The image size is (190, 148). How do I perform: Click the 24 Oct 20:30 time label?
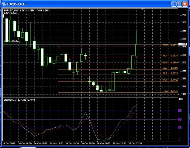88,143
